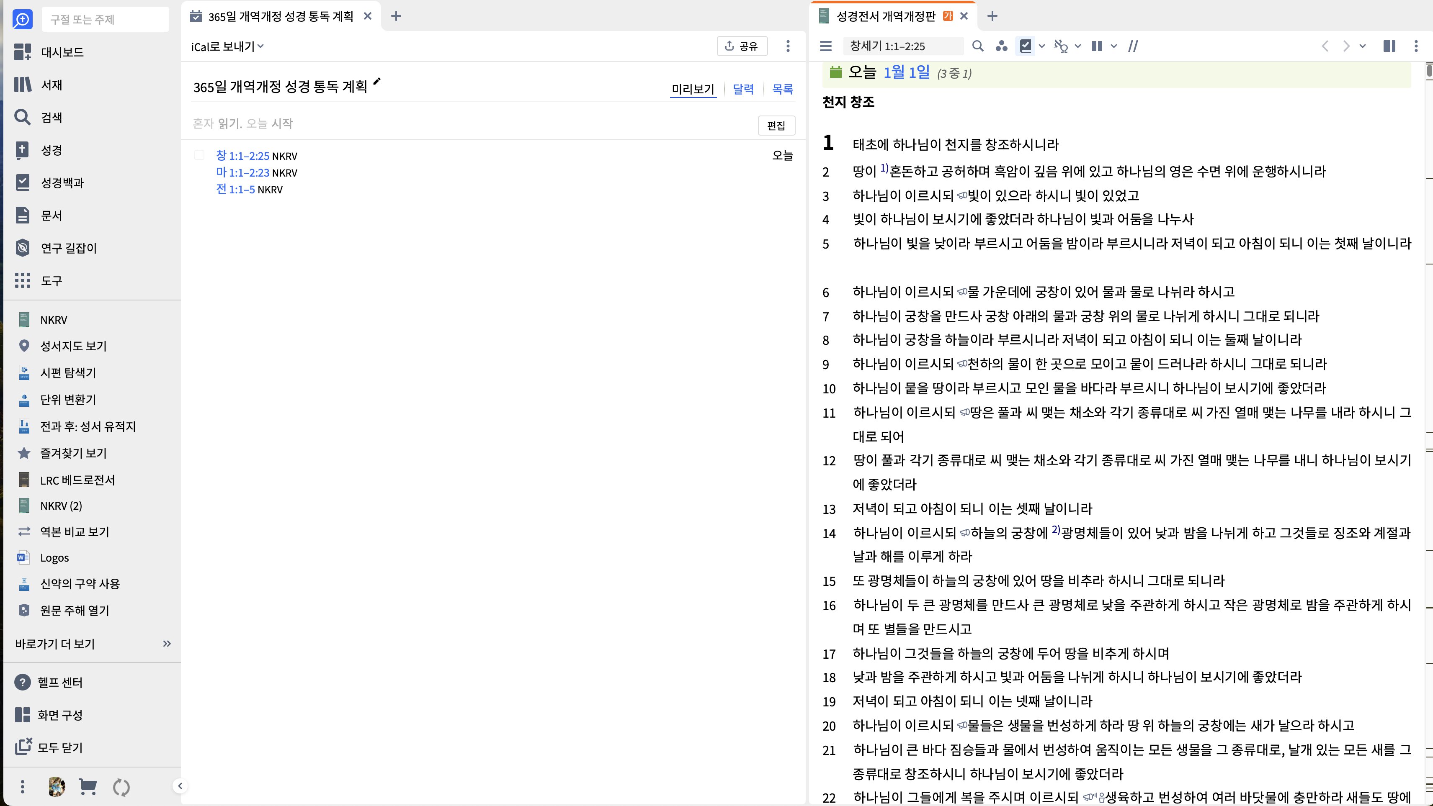
Task: Click 모두 닫기 to close all panels
Action: 49,748
